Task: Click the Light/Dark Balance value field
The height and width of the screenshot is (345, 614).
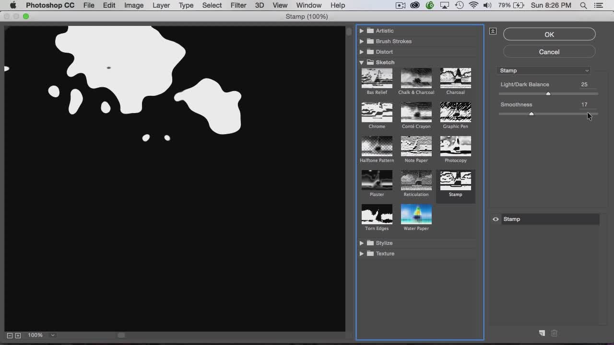Action: click(x=587, y=84)
